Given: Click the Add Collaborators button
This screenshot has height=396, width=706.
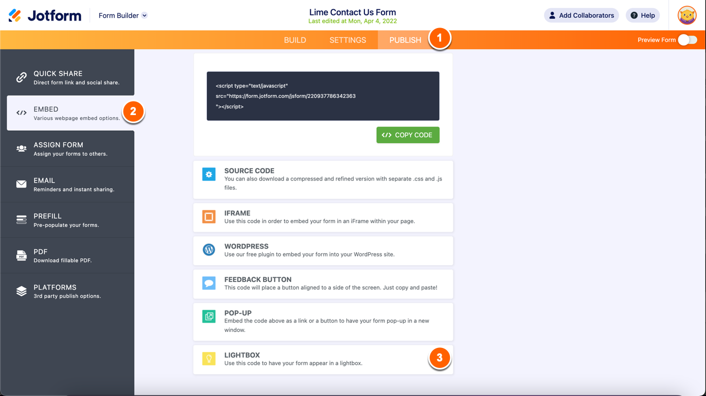Looking at the screenshot, I should 581,16.
